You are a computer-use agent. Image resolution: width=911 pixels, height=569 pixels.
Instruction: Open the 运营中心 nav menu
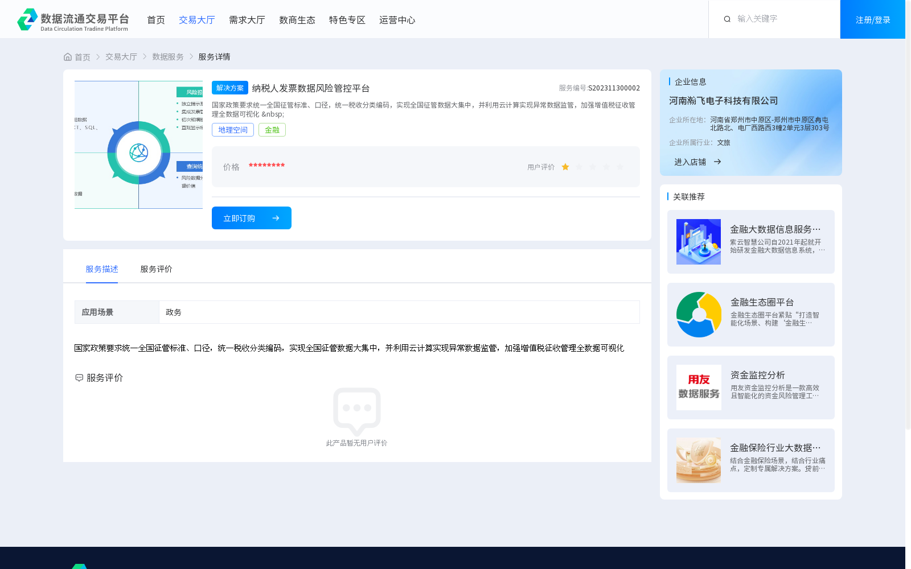coord(397,20)
